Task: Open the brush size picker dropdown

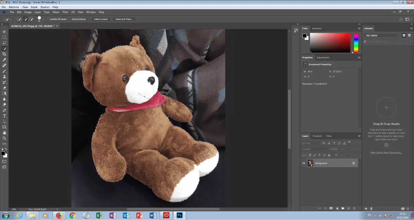Action: tap(44, 19)
